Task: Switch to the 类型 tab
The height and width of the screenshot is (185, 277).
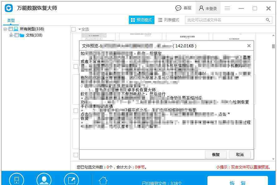Action: [11, 20]
